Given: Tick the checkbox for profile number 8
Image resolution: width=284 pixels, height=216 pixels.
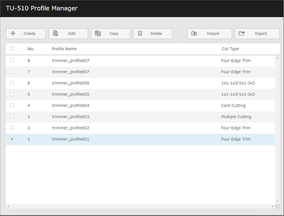Looking at the screenshot, I should pyautogui.click(x=12, y=60).
